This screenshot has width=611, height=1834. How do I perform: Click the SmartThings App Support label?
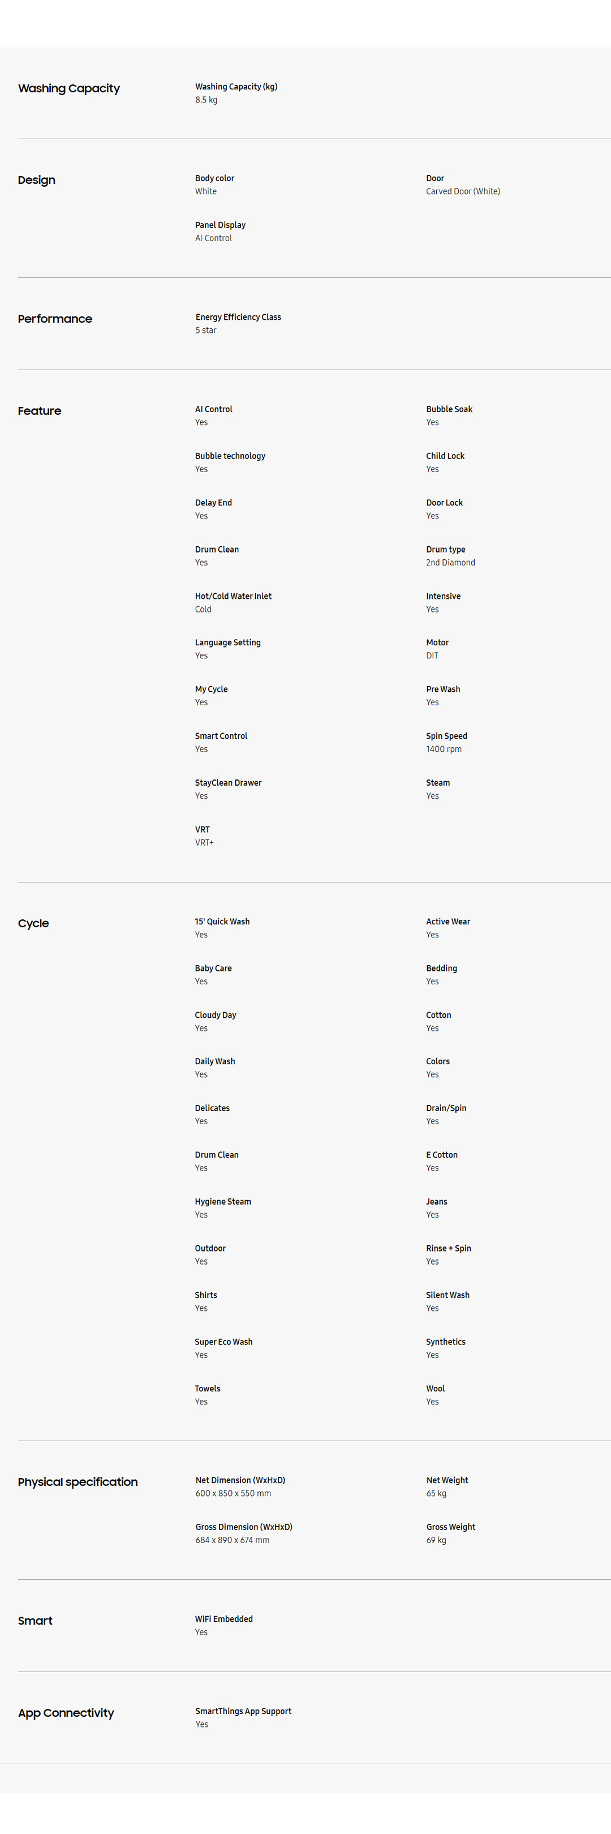pos(243,1711)
